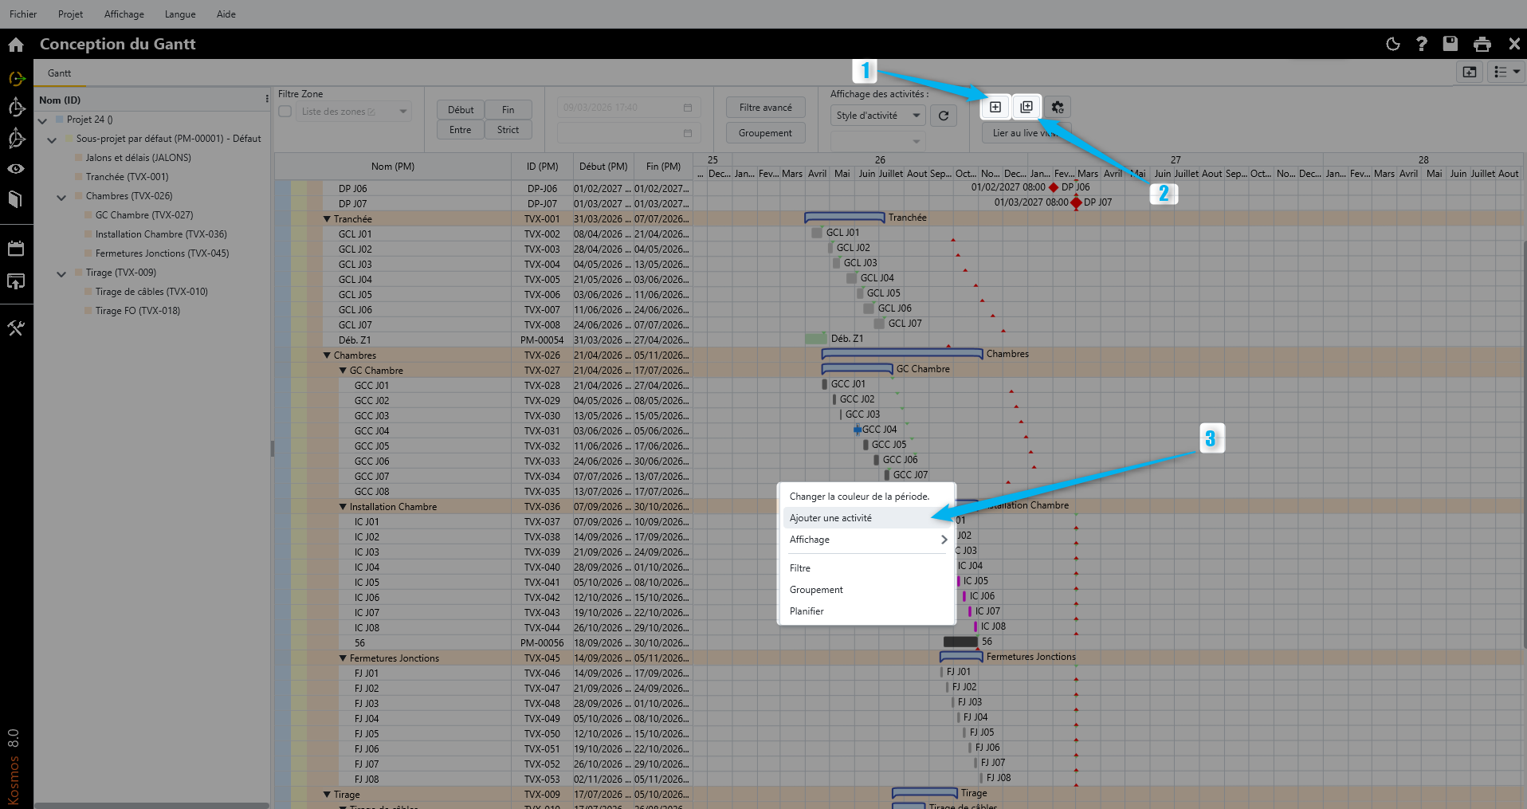1527x809 pixels.
Task: Go to the Home screen icon
Action: pos(16,45)
